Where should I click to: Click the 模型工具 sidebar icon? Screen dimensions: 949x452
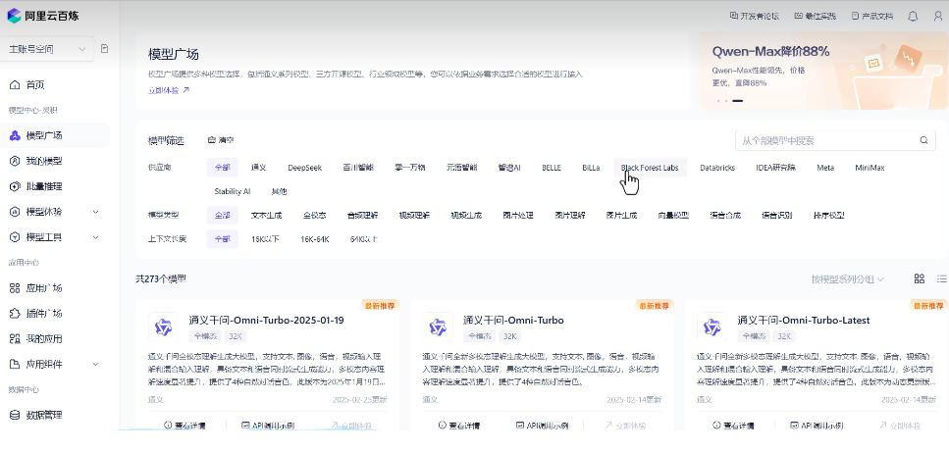(x=15, y=237)
